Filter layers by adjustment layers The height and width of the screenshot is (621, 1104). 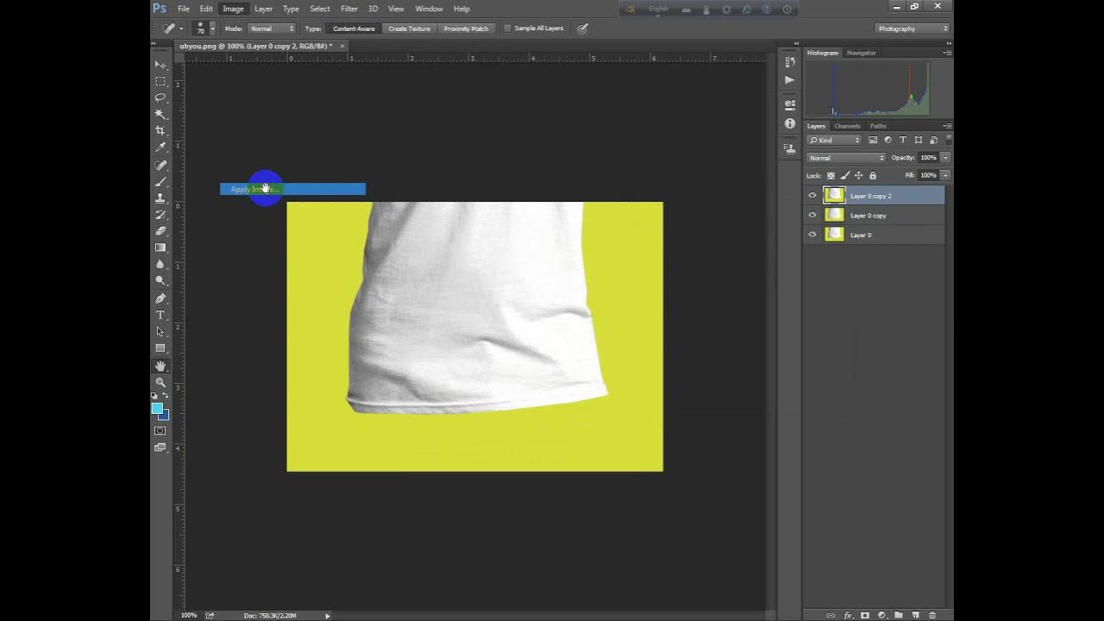point(888,140)
